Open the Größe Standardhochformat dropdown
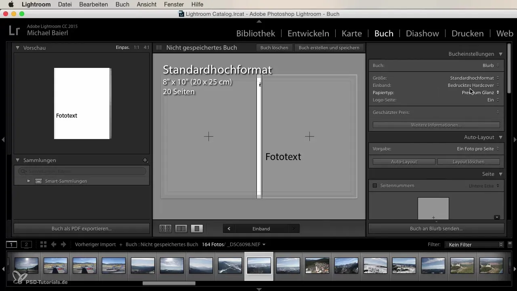The width and height of the screenshot is (517, 291). coord(475,78)
